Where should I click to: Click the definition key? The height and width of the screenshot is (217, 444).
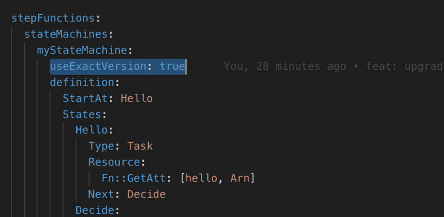pos(82,82)
